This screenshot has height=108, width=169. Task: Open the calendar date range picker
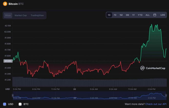[155, 15]
